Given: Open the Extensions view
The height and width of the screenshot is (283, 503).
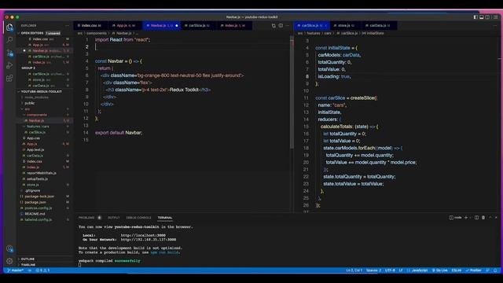Looking at the screenshot, I should point(9,78).
